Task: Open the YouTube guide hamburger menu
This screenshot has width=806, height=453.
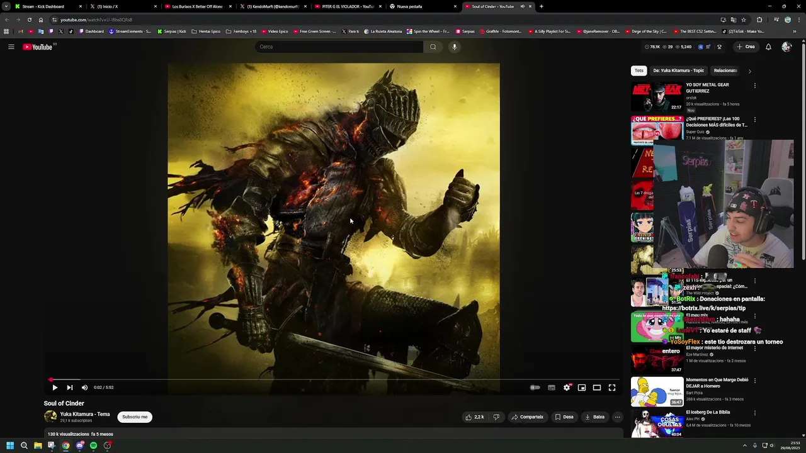Action: tap(11, 47)
